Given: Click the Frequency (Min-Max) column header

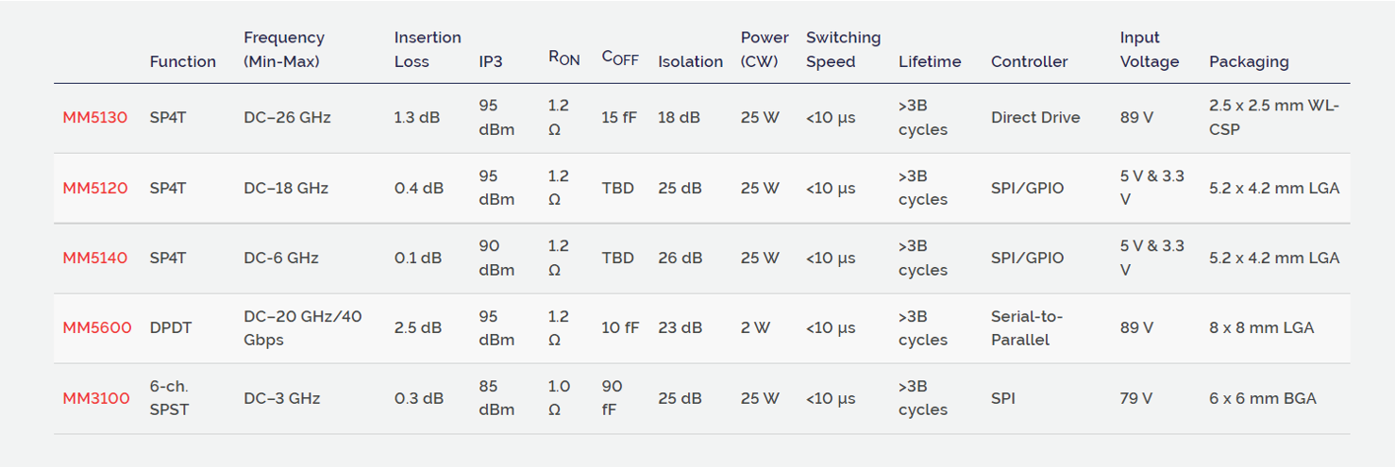Looking at the screenshot, I should click(283, 49).
